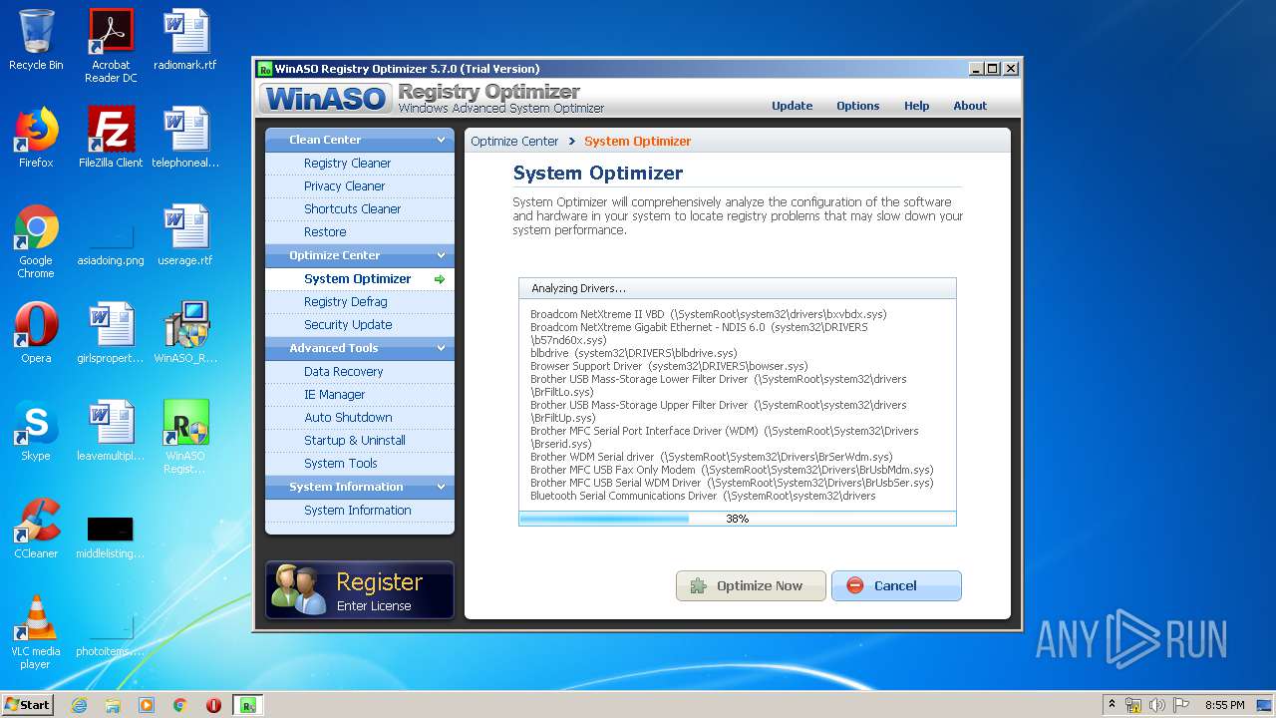The image size is (1276, 718).
Task: Launch the WinASO Registry Optimizer desktop shortcut
Action: [185, 437]
